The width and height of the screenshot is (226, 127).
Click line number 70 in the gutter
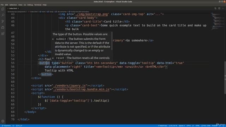13,119
